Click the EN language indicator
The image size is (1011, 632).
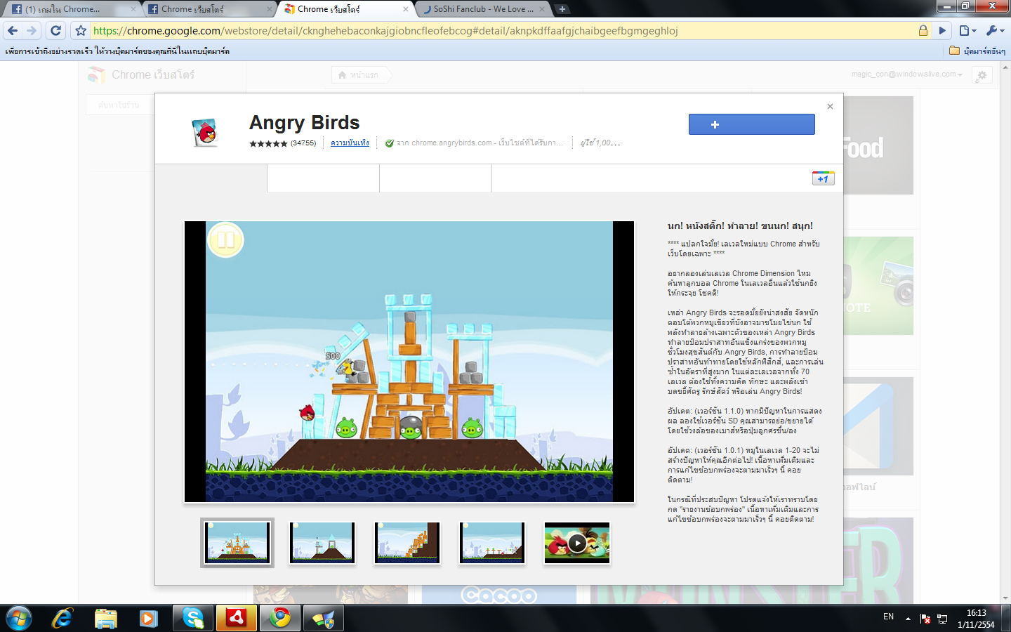click(888, 617)
